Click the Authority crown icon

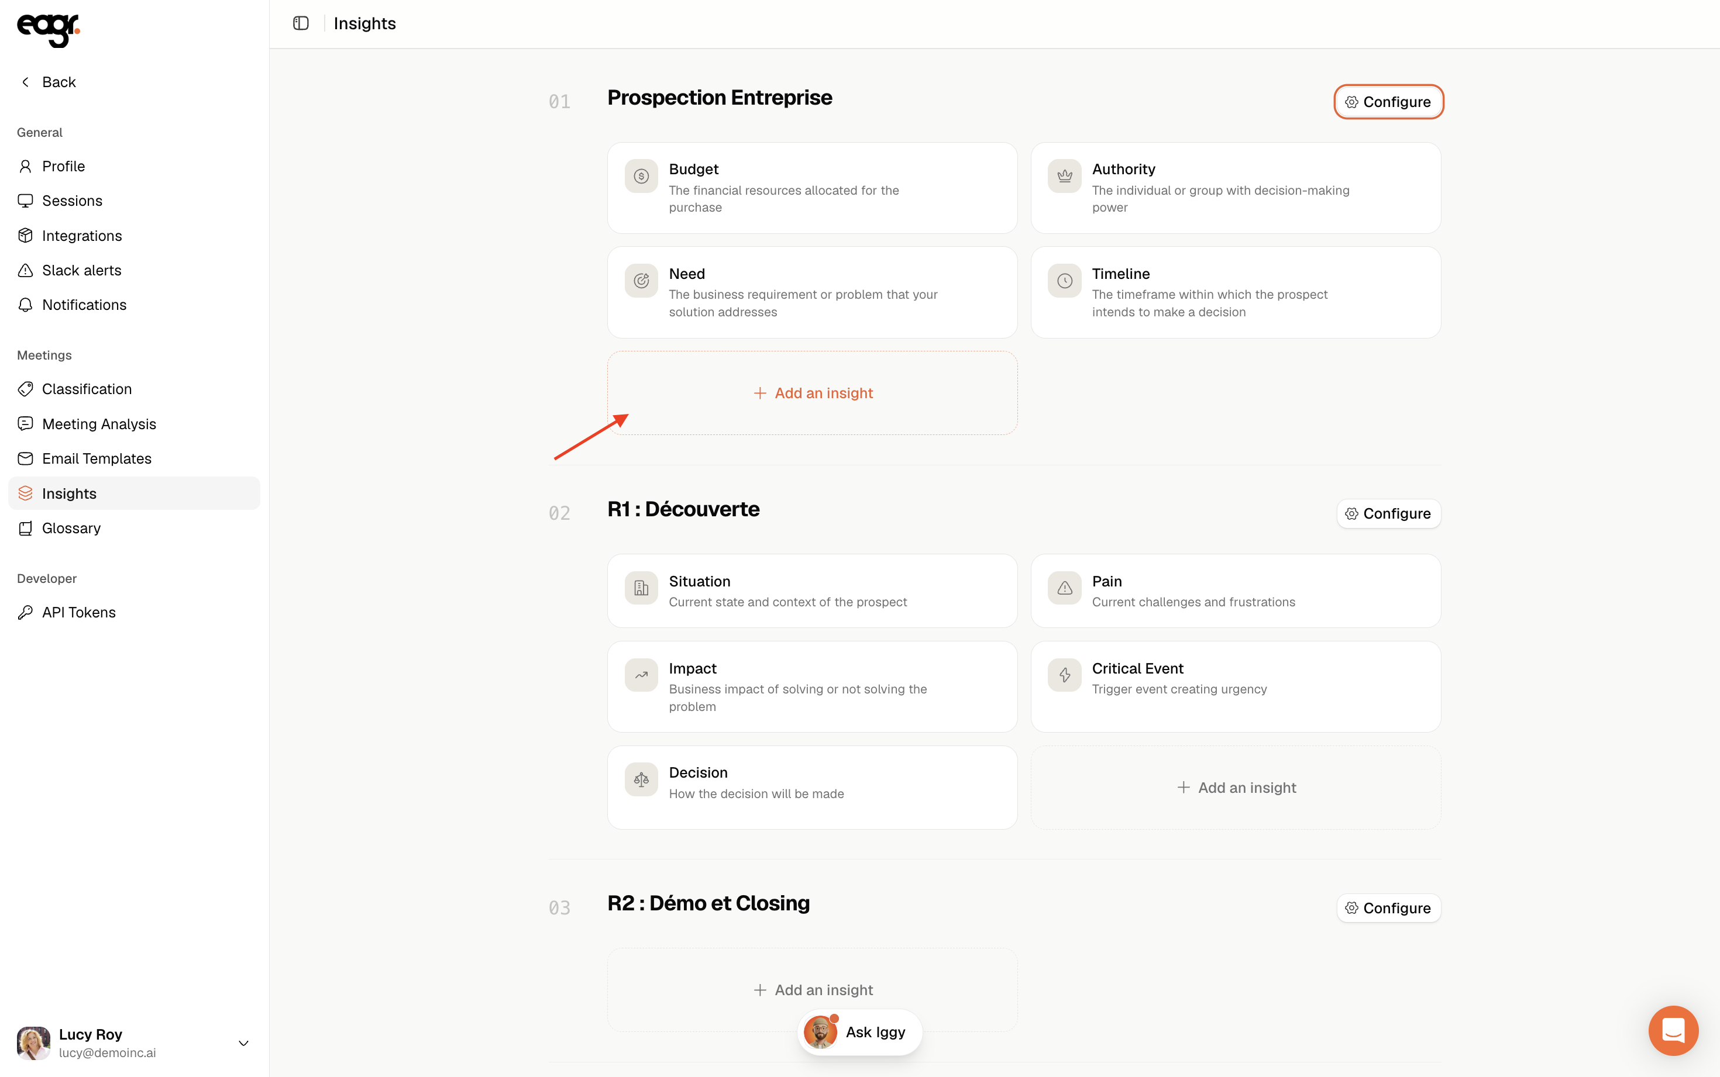click(1065, 176)
